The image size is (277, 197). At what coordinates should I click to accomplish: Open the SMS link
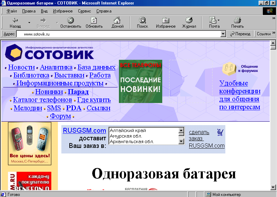54,108
